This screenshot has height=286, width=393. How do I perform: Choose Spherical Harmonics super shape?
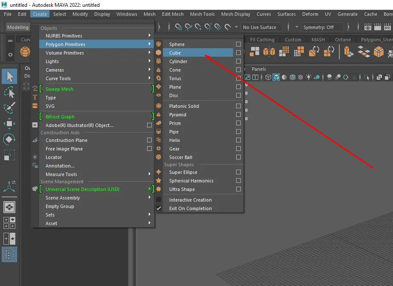pos(198,180)
